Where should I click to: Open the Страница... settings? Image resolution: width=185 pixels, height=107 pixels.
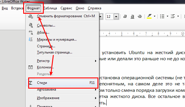pyautogui.click(x=62, y=46)
